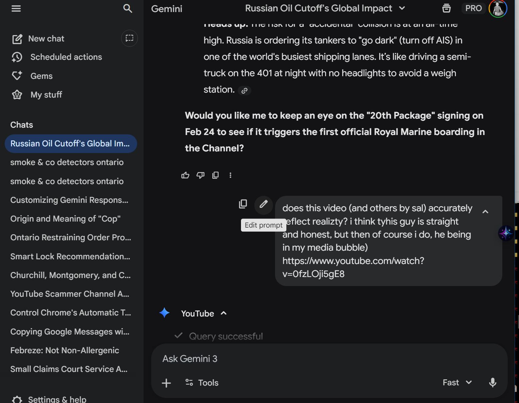The height and width of the screenshot is (403, 519).
Task: Copy the response with copy icon
Action: pos(216,175)
